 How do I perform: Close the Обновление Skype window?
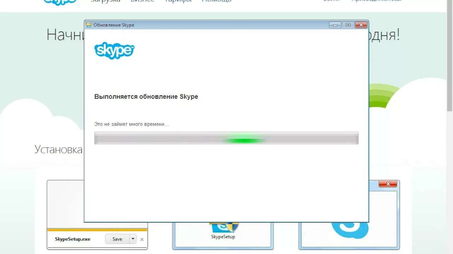pyautogui.click(x=361, y=25)
